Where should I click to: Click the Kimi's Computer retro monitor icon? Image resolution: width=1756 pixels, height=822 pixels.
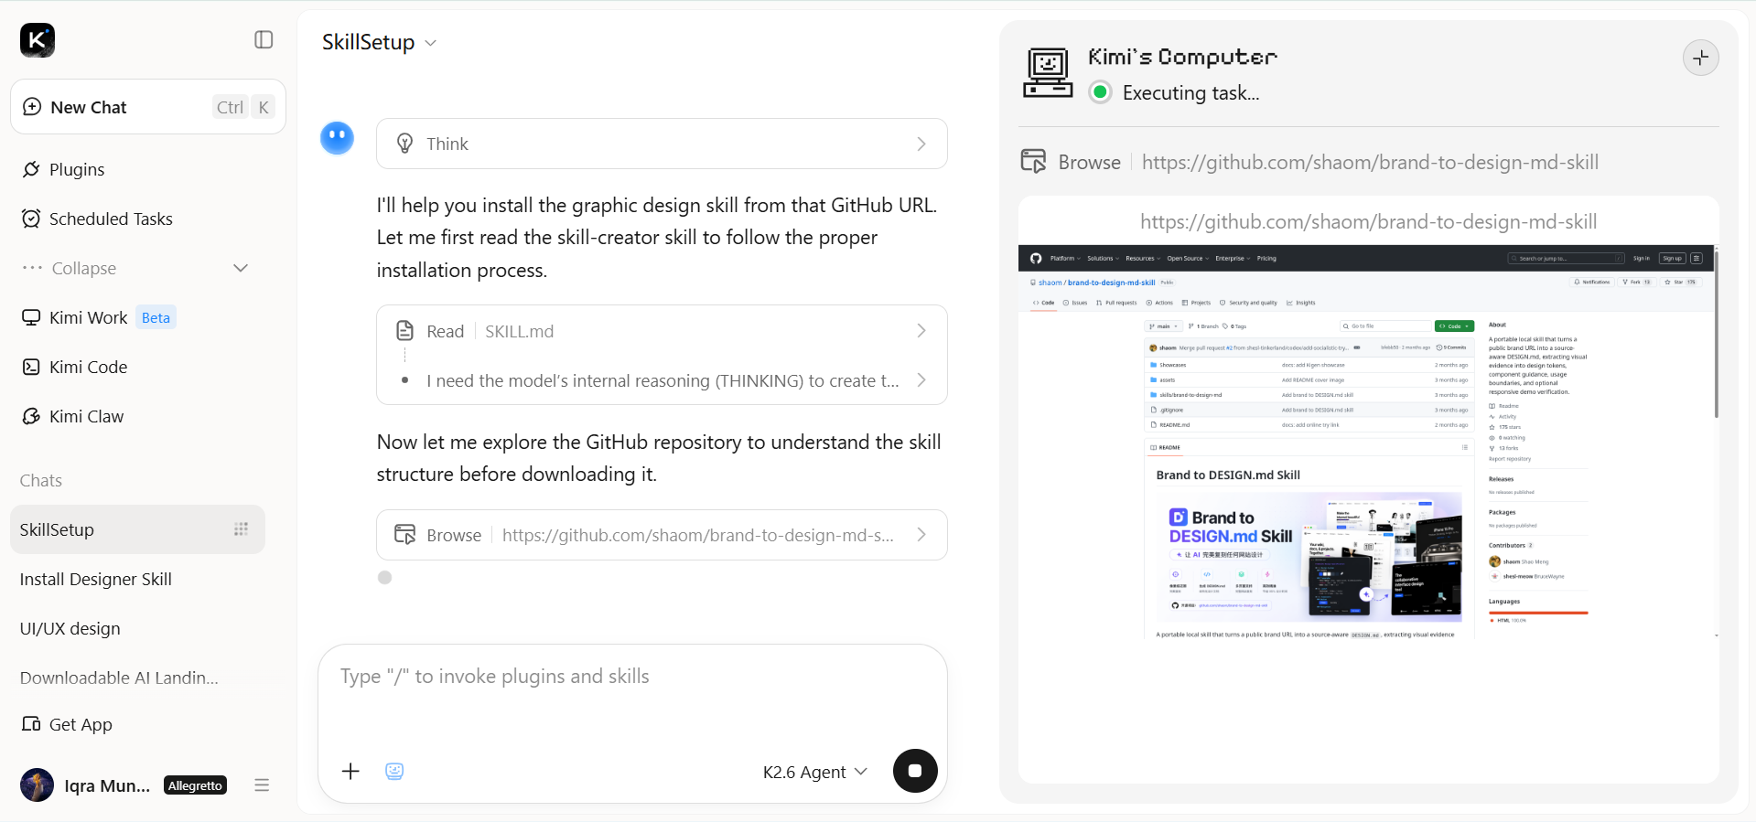click(x=1048, y=73)
